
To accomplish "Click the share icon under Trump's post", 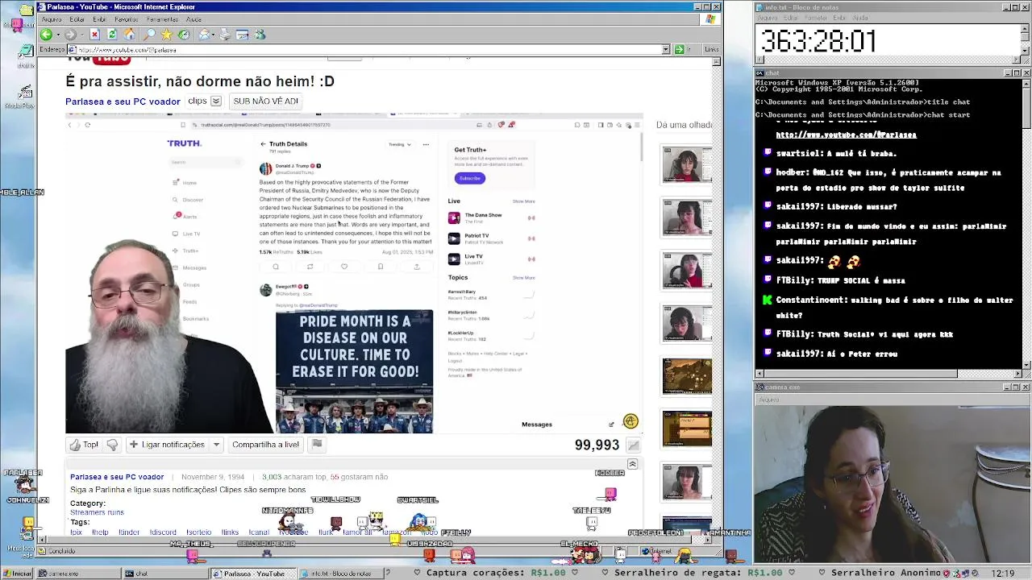I will pyautogui.click(x=417, y=267).
